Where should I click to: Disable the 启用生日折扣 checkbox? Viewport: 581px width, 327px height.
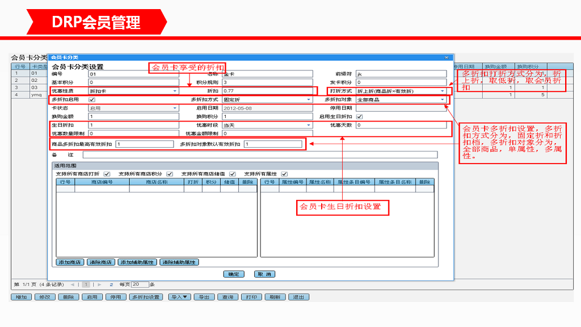(359, 117)
